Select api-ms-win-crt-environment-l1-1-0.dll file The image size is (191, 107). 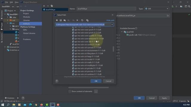coord(90,51)
